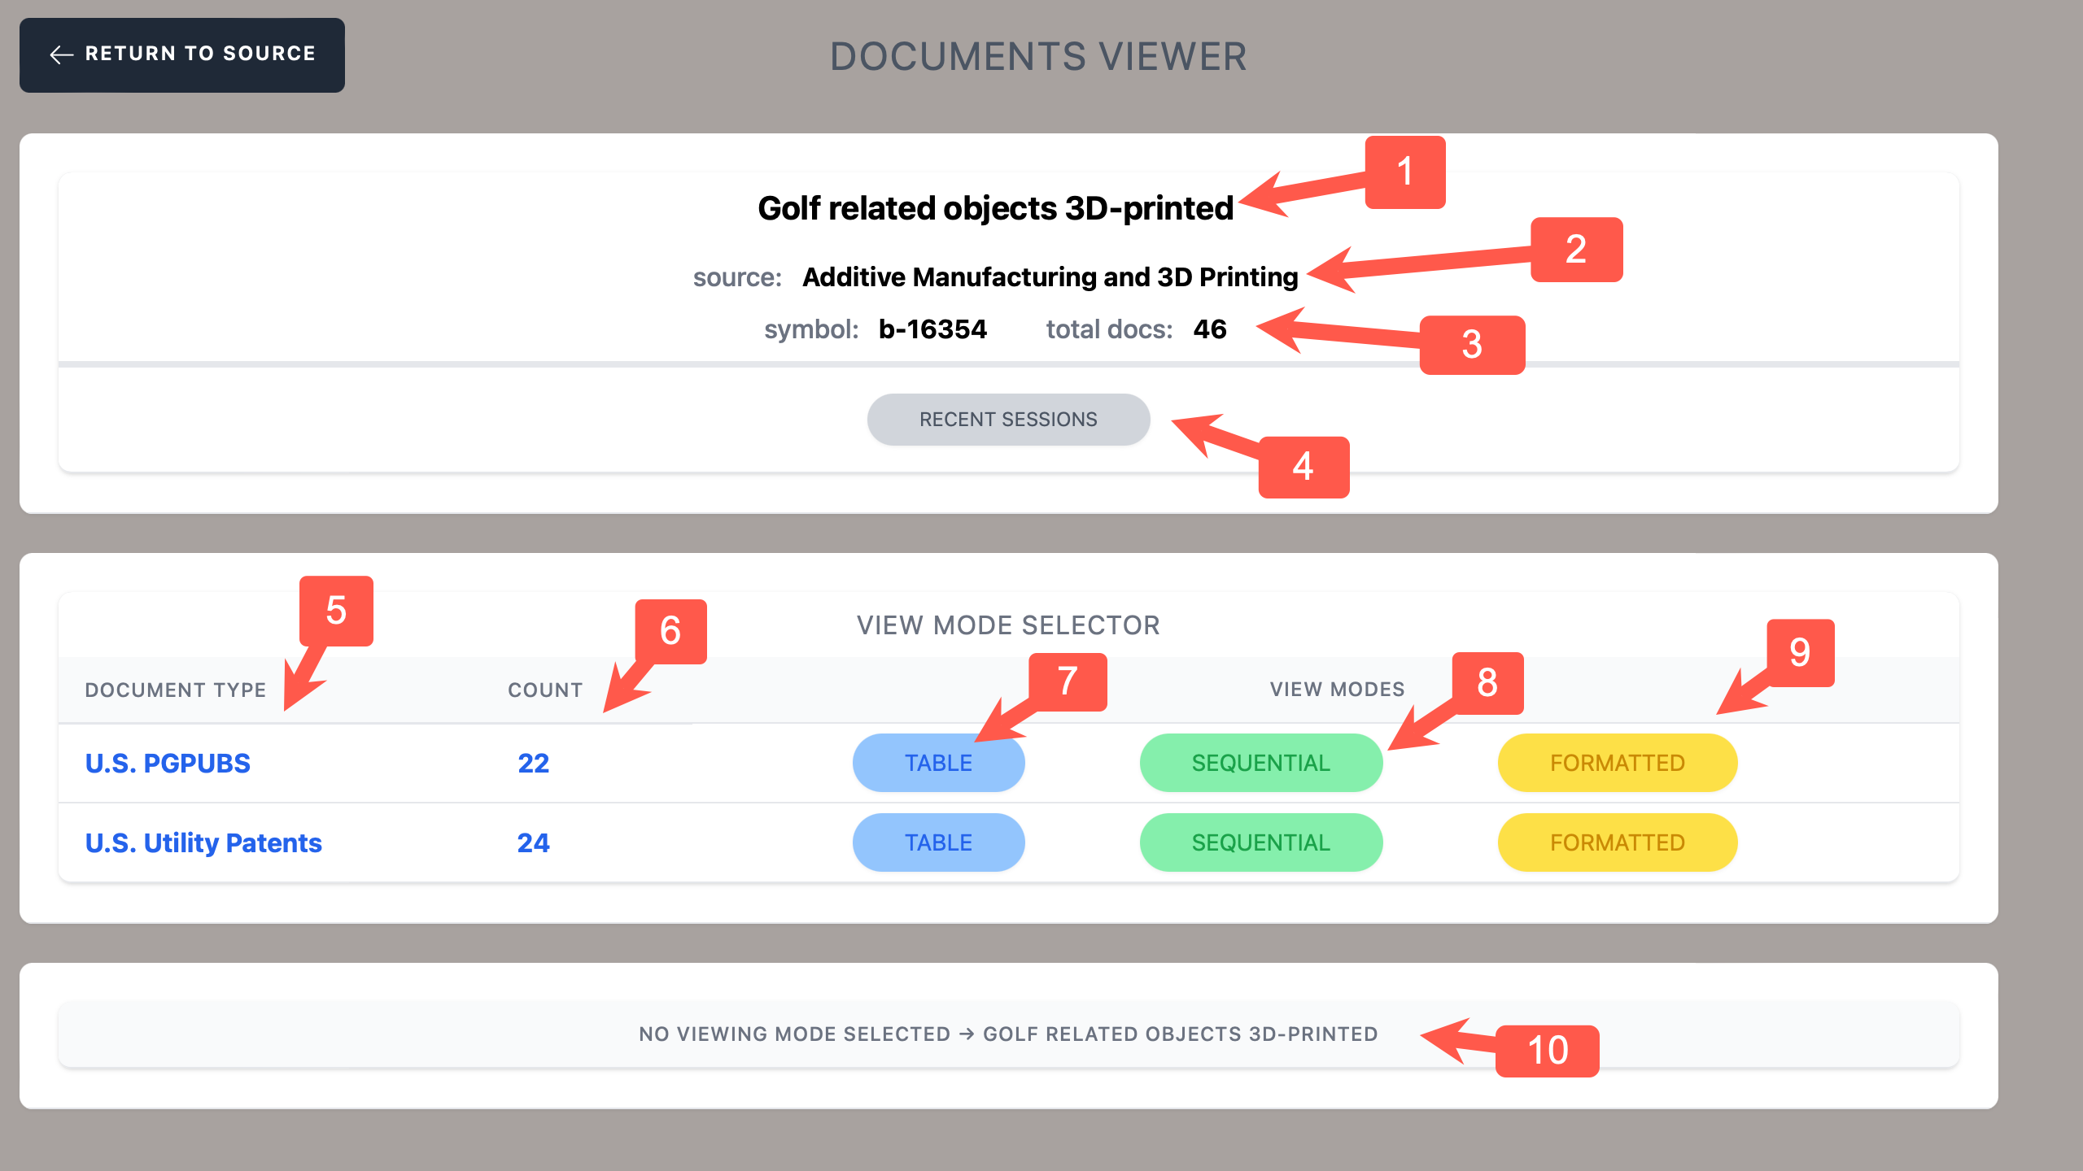Select Sequential view for U.S. PGPUBS

click(x=1260, y=763)
